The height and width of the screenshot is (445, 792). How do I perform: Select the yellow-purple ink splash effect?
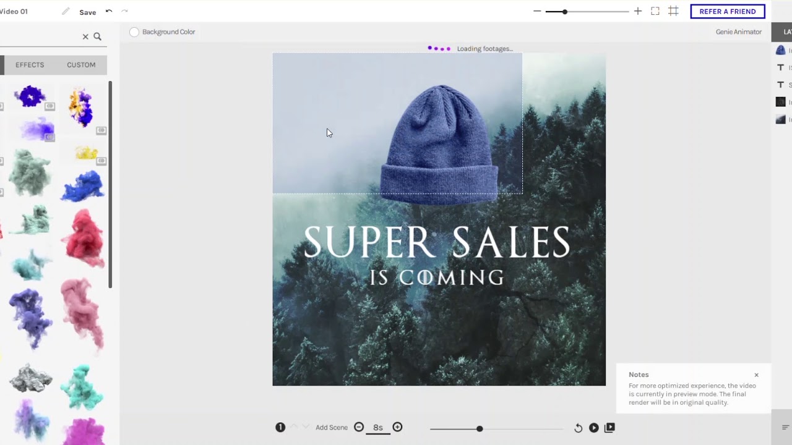82,107
